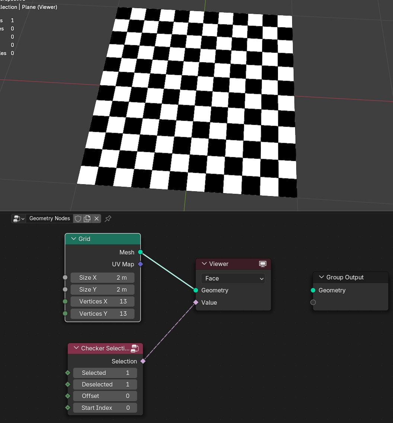This screenshot has height=423, width=393.
Task: Collapse the Viewer node chevron
Action: [204, 264]
